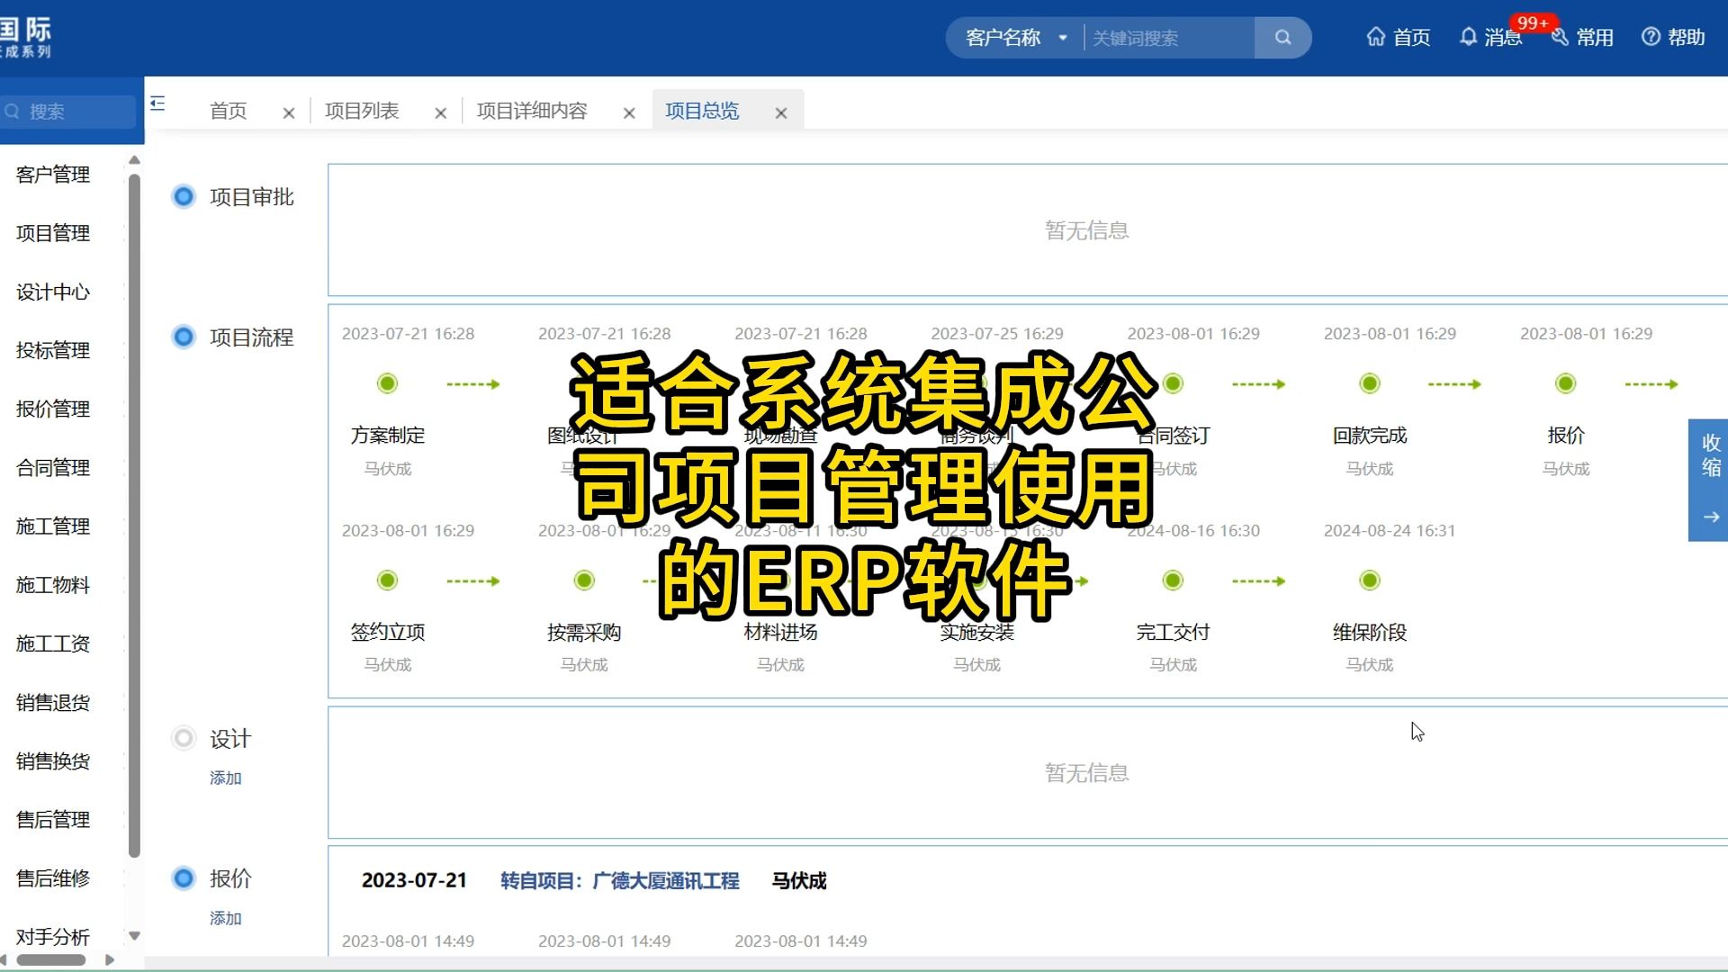
Task: Close the 项目详细内容 tab
Action: [629, 113]
